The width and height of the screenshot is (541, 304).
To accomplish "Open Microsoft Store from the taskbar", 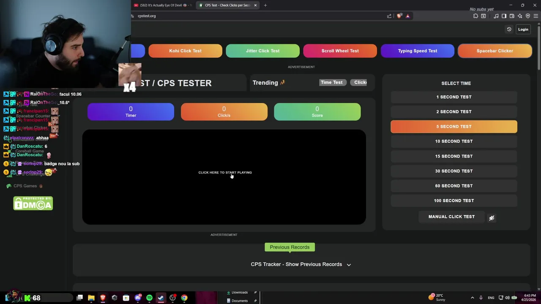I will [126, 298].
